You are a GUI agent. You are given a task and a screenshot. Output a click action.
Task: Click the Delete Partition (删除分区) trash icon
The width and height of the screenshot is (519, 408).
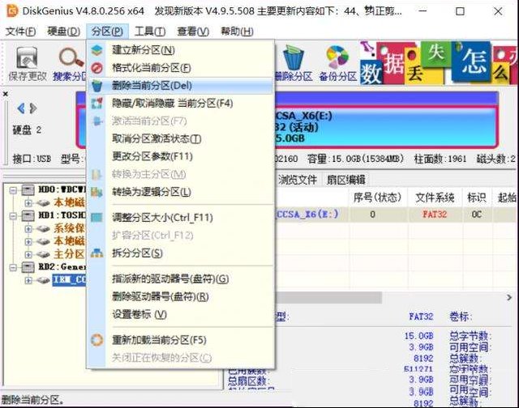coord(294,64)
